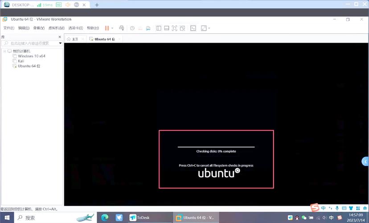Click the Ubuntu 64 位 VMware taskbar button
This screenshot has width=369, height=223.
(196, 218)
